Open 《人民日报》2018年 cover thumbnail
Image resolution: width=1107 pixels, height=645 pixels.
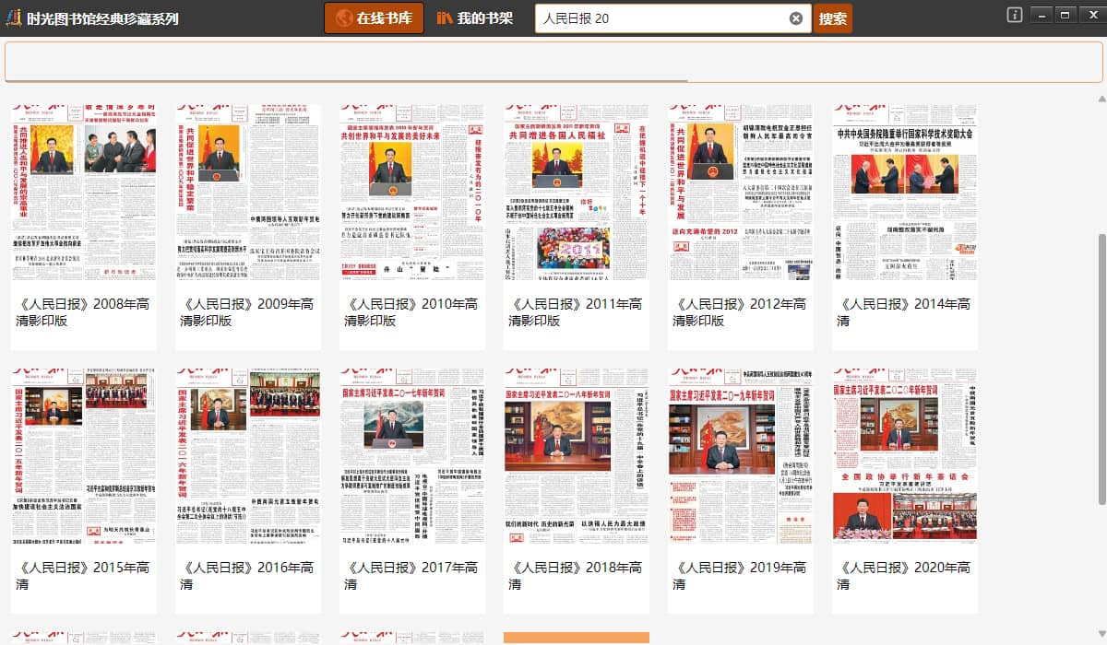577,456
